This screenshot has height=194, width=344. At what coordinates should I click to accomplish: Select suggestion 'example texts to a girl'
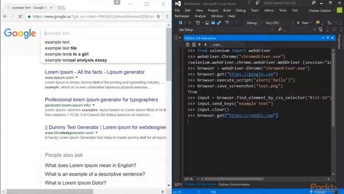pos(67,54)
